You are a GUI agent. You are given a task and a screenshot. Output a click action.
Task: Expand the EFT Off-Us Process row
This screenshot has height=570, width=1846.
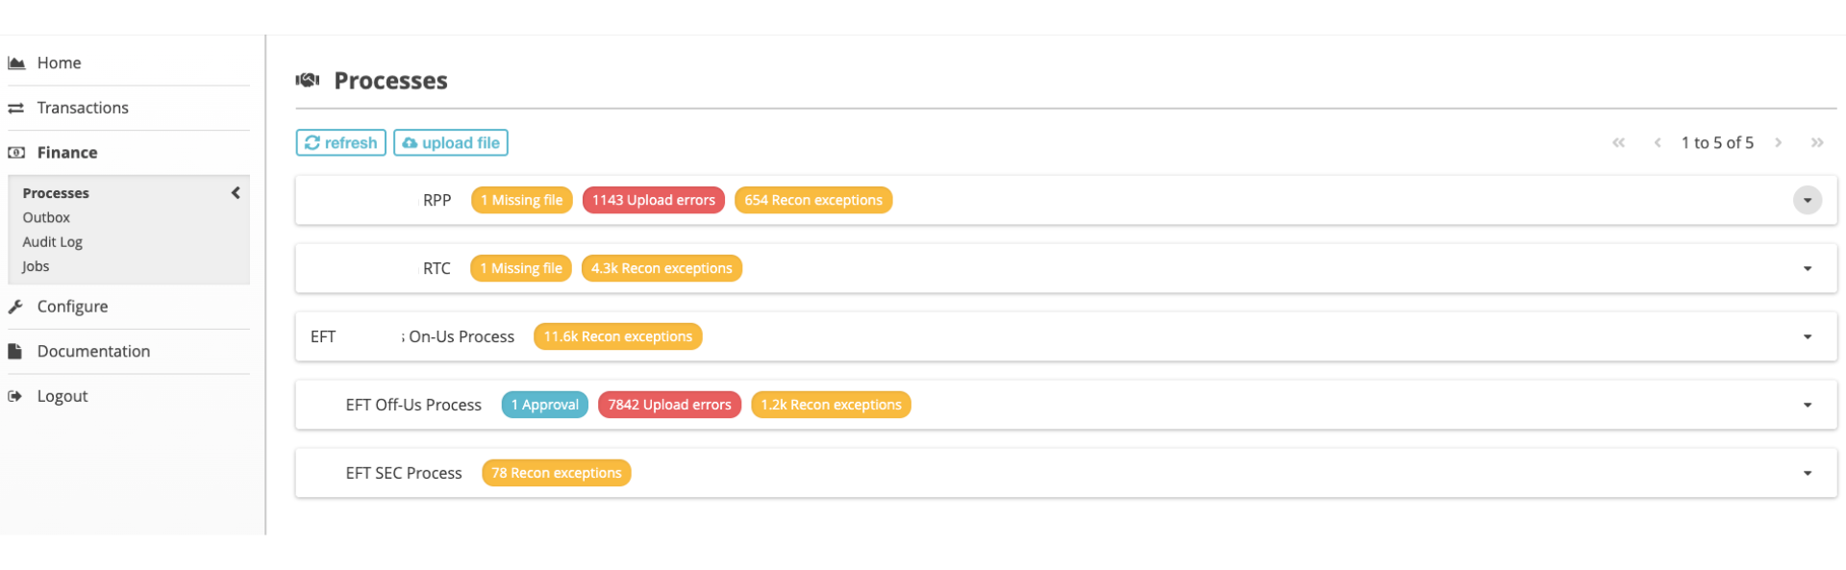tap(1807, 406)
